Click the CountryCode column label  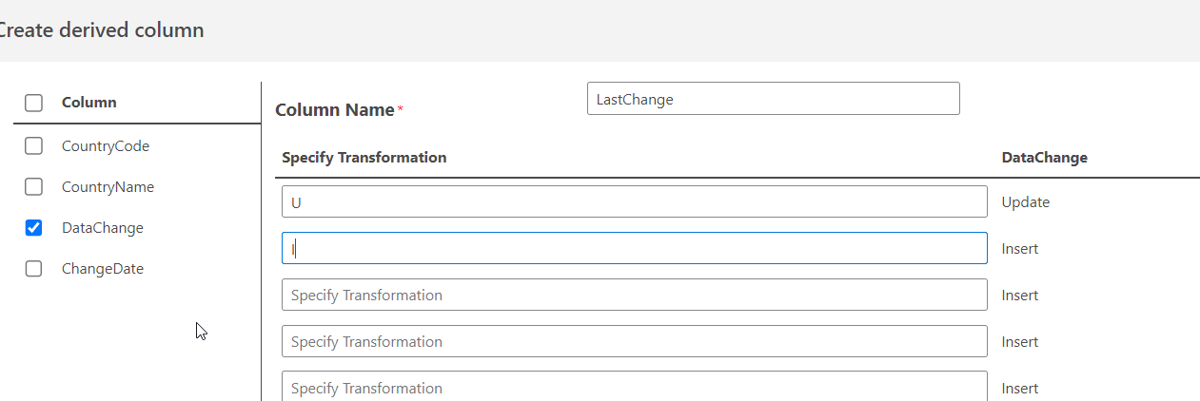coord(106,146)
